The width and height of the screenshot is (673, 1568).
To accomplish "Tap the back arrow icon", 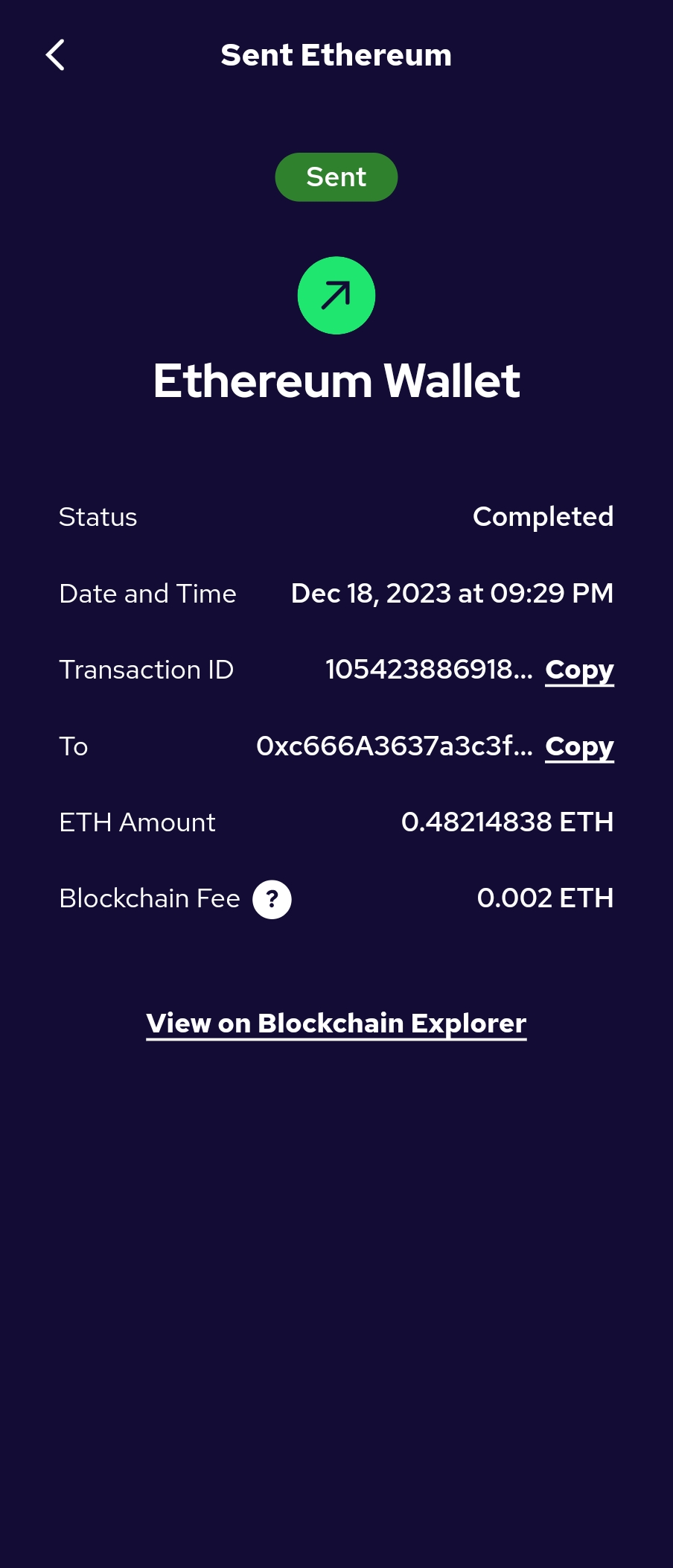I will (x=56, y=55).
